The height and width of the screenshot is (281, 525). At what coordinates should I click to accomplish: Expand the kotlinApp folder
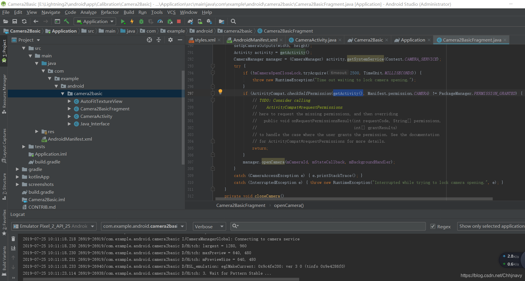(17, 177)
